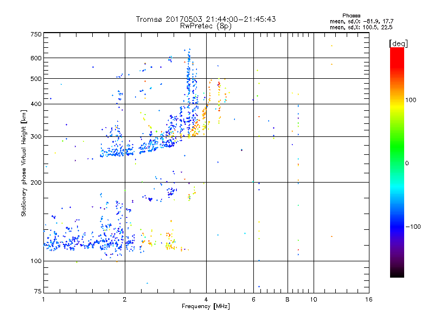Image resolution: width=434 pixels, height=326 pixels.
Task: Click the x-axis label '4'
Action: pyautogui.click(x=206, y=299)
